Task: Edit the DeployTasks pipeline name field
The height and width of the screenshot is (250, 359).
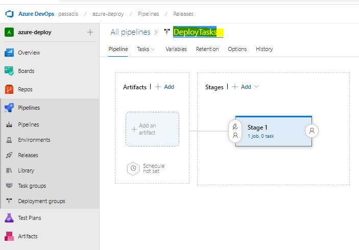Action: [x=198, y=32]
